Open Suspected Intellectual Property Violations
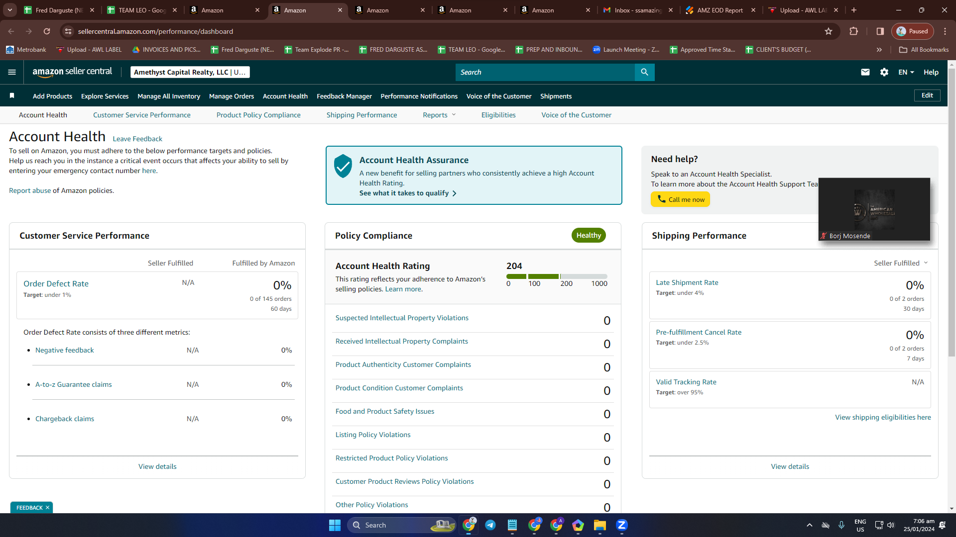The width and height of the screenshot is (956, 537). [402, 318]
